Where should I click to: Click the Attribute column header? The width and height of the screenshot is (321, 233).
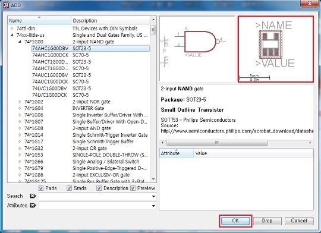point(177,153)
